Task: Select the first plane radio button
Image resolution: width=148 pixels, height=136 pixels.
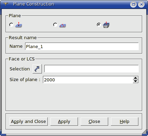Action: tap(11, 25)
